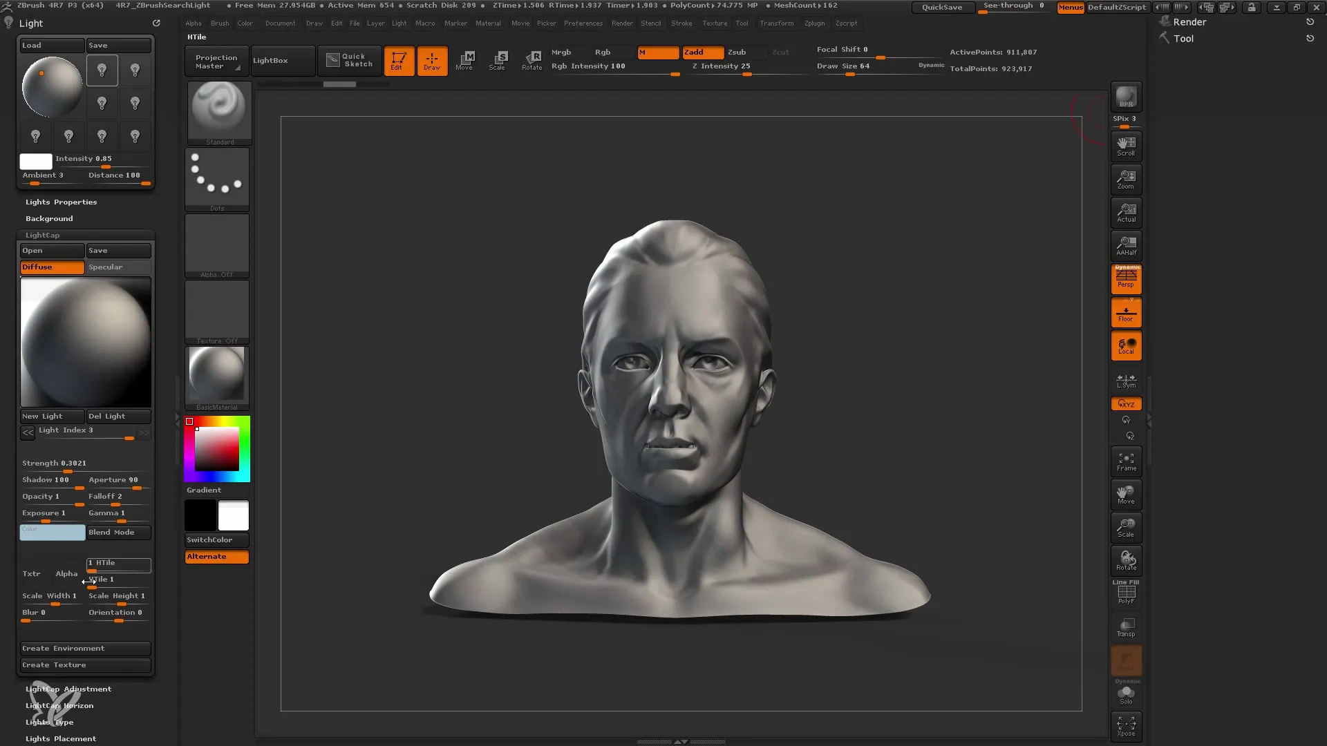Screen dimensions: 1327x746
Task: Click the light Color swatch
Action: (x=52, y=533)
